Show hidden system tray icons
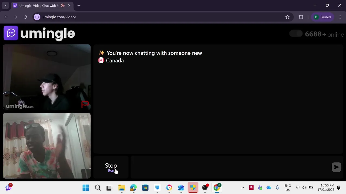This screenshot has height=194, width=346. (x=242, y=188)
